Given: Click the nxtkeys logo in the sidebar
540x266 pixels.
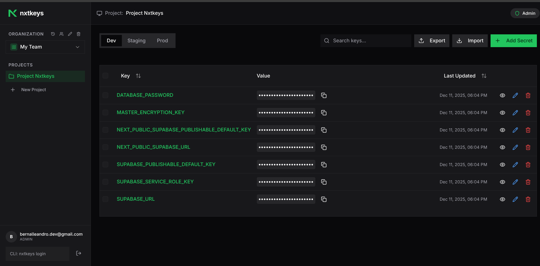Looking at the screenshot, I should [x=26, y=13].
